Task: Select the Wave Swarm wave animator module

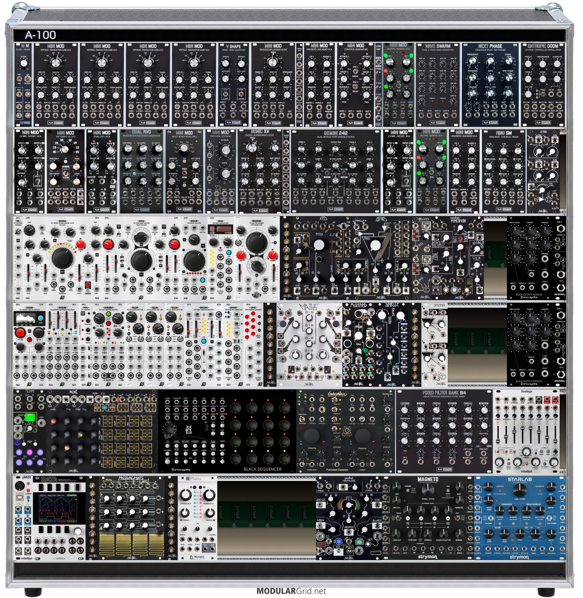Action: coord(437,84)
